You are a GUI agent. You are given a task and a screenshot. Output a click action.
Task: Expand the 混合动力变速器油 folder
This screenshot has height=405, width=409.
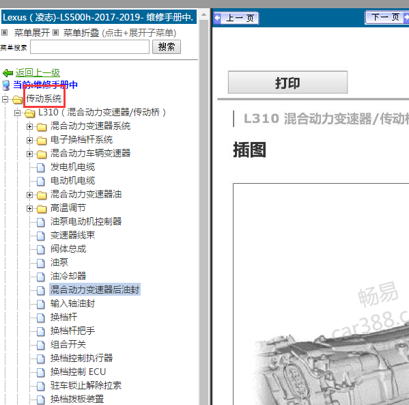tap(29, 195)
